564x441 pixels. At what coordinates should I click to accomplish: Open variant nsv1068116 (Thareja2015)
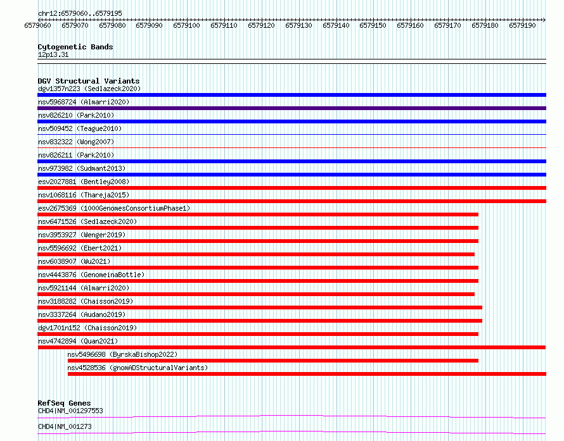(84, 195)
